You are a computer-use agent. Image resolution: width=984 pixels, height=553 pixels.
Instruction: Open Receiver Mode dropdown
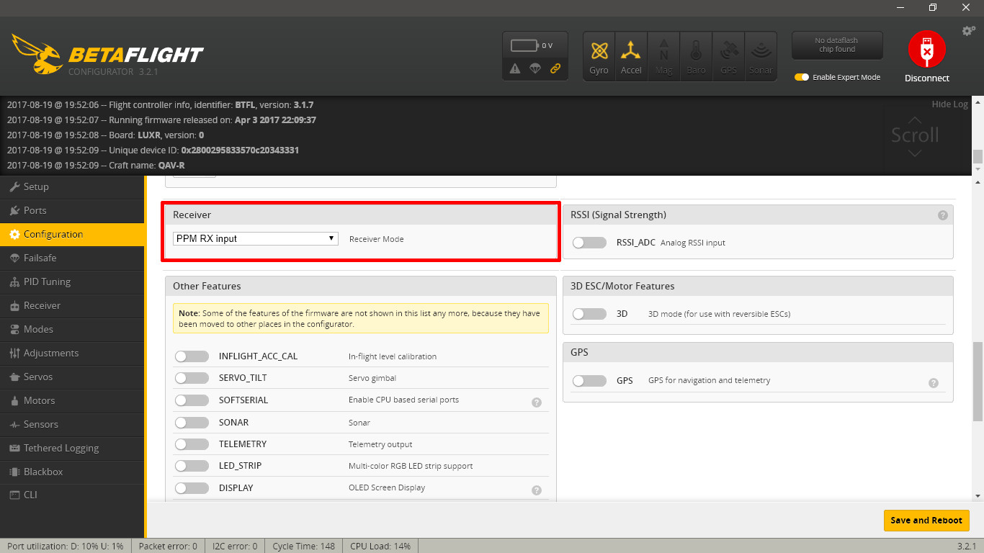tap(256, 238)
